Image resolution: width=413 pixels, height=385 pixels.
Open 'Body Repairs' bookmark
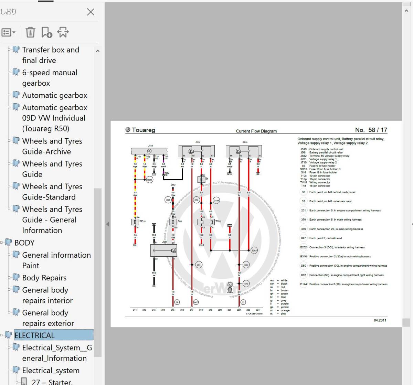point(44,278)
